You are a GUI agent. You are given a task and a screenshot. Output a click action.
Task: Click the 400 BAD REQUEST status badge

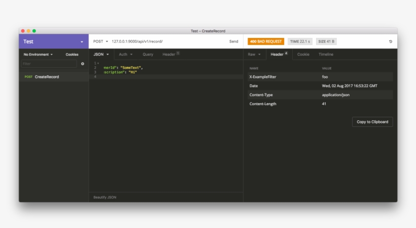pyautogui.click(x=266, y=41)
